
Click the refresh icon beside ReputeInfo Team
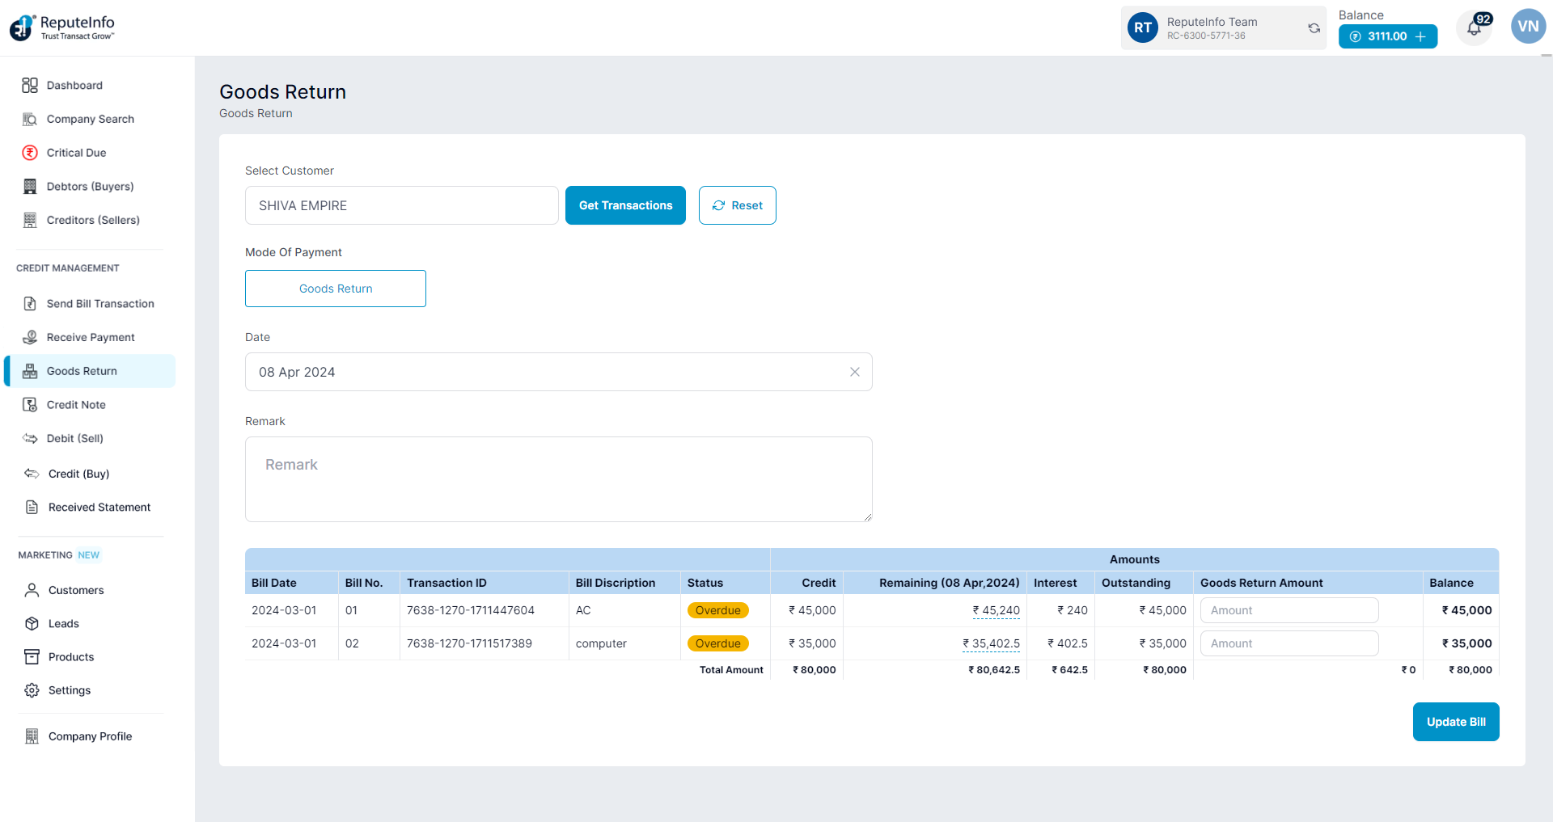1314,28
